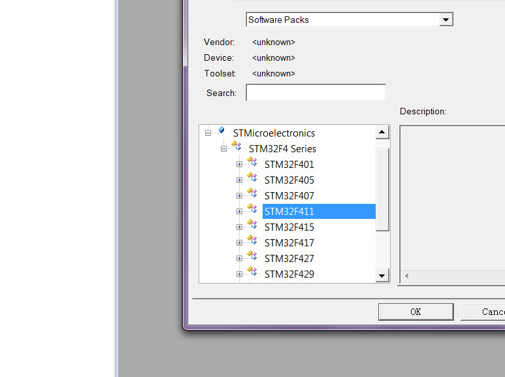Select the STM32F407 tree item
Viewport: 505px width, 377px height.
click(289, 196)
